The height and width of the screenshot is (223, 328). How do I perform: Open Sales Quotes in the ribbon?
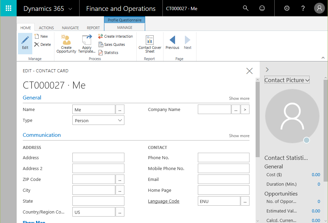coord(114,44)
